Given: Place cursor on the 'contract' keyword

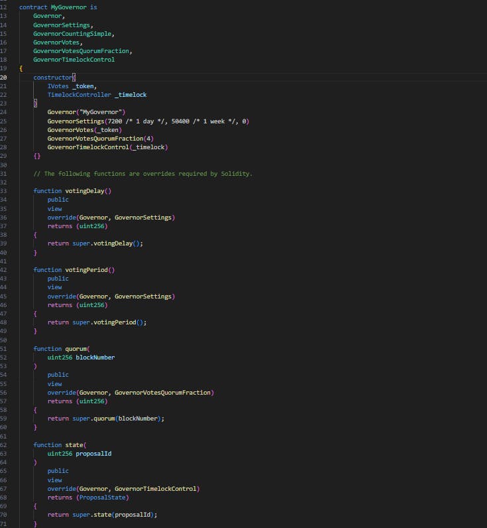Looking at the screenshot, I should click(x=33, y=7).
